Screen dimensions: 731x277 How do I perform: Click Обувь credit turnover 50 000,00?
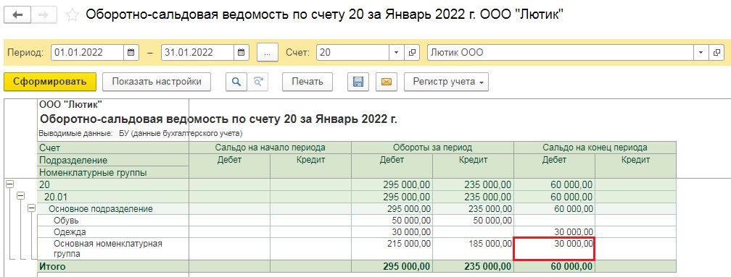pos(473,220)
